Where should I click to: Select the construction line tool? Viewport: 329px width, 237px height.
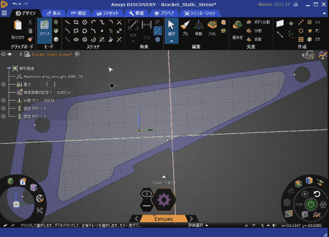67,39
